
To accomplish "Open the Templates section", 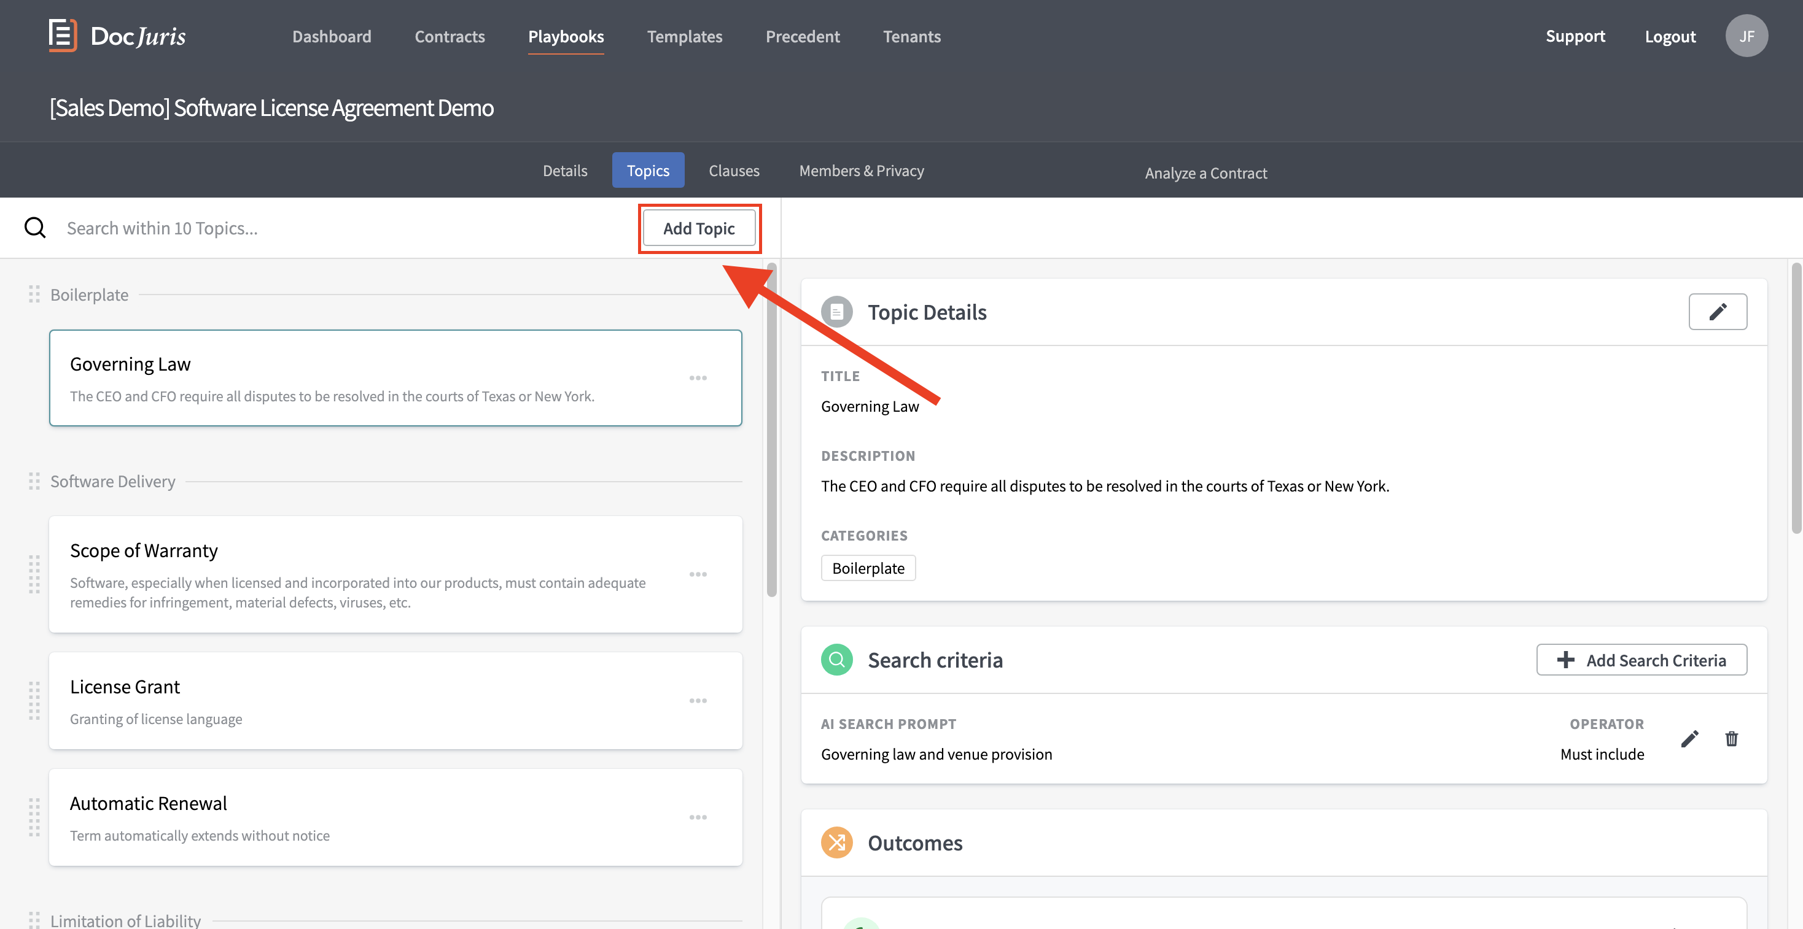I will tap(685, 36).
